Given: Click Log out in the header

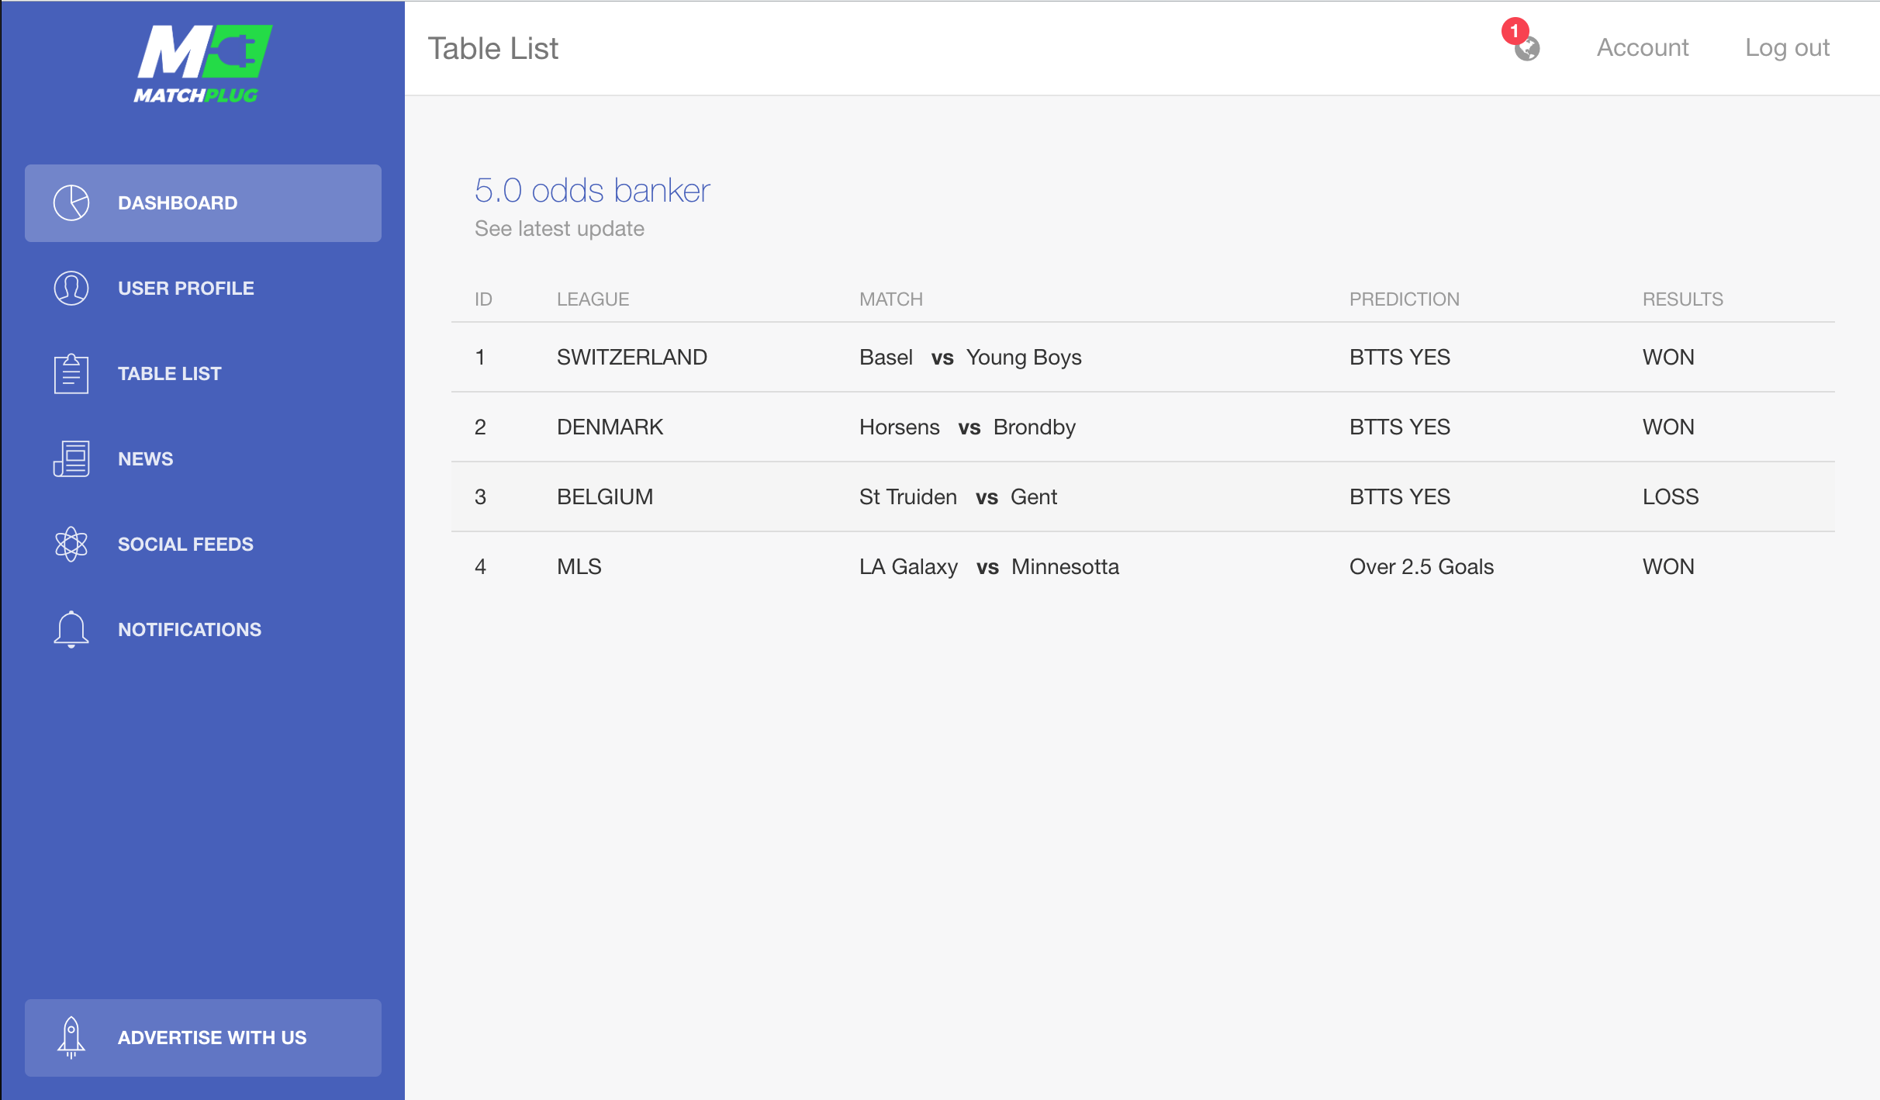Looking at the screenshot, I should (1787, 47).
